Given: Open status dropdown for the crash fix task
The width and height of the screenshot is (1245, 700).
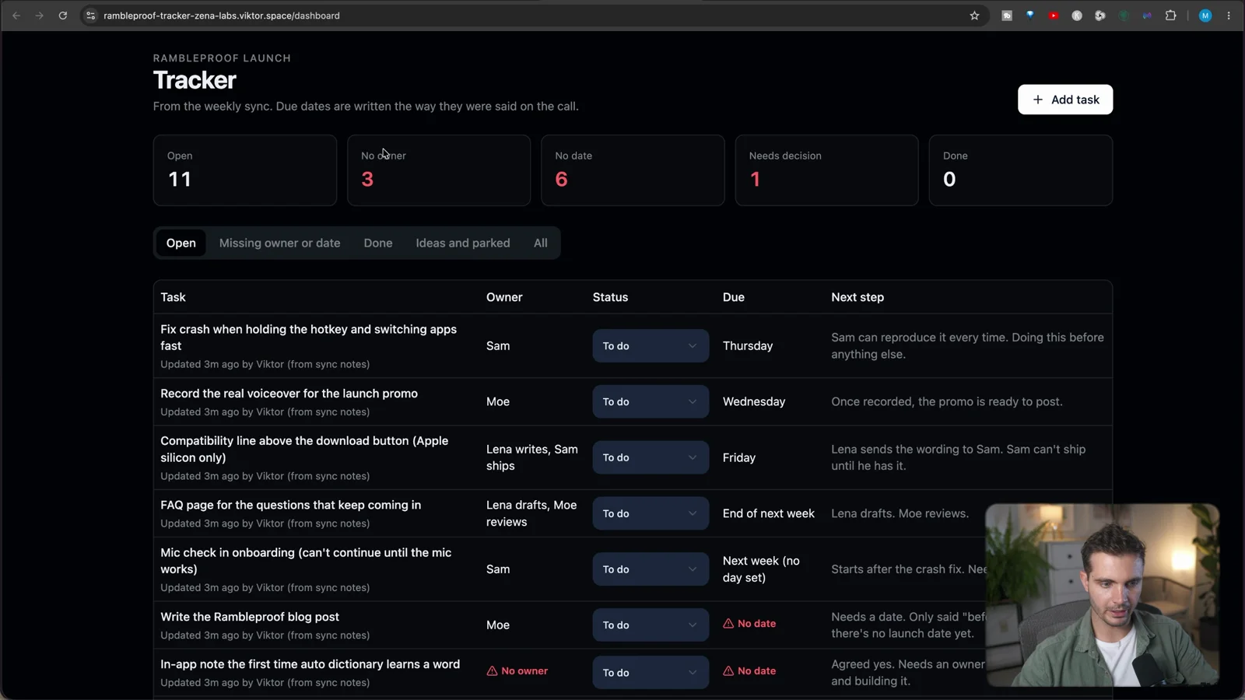Looking at the screenshot, I should click(651, 346).
